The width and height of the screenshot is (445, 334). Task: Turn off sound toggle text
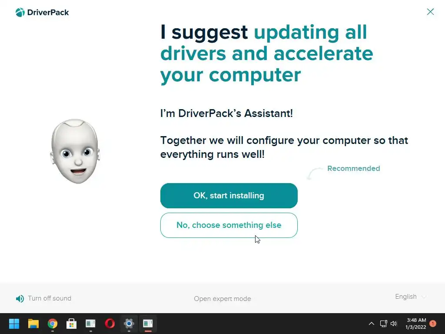(x=50, y=298)
